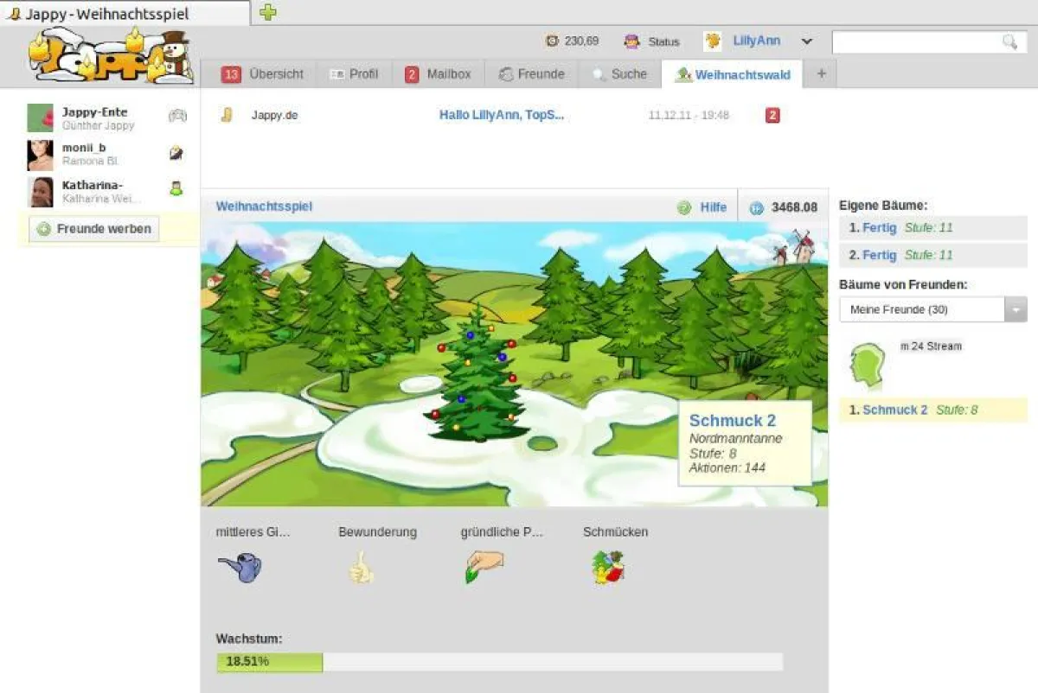Click the green online icon beside Katharina
This screenshot has height=693, width=1038.
click(x=177, y=188)
